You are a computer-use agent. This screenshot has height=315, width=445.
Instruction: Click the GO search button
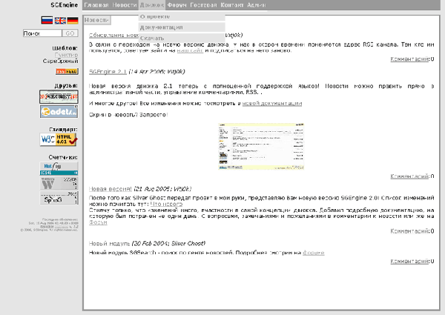(70, 33)
